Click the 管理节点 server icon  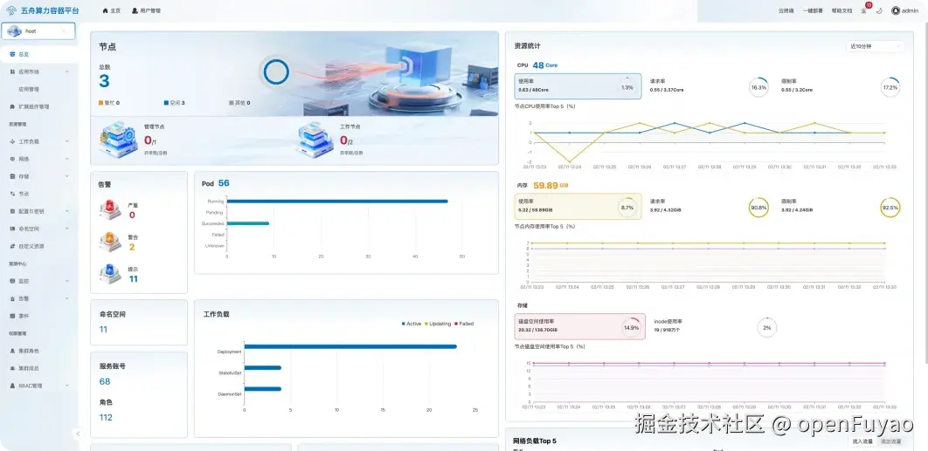[118, 140]
